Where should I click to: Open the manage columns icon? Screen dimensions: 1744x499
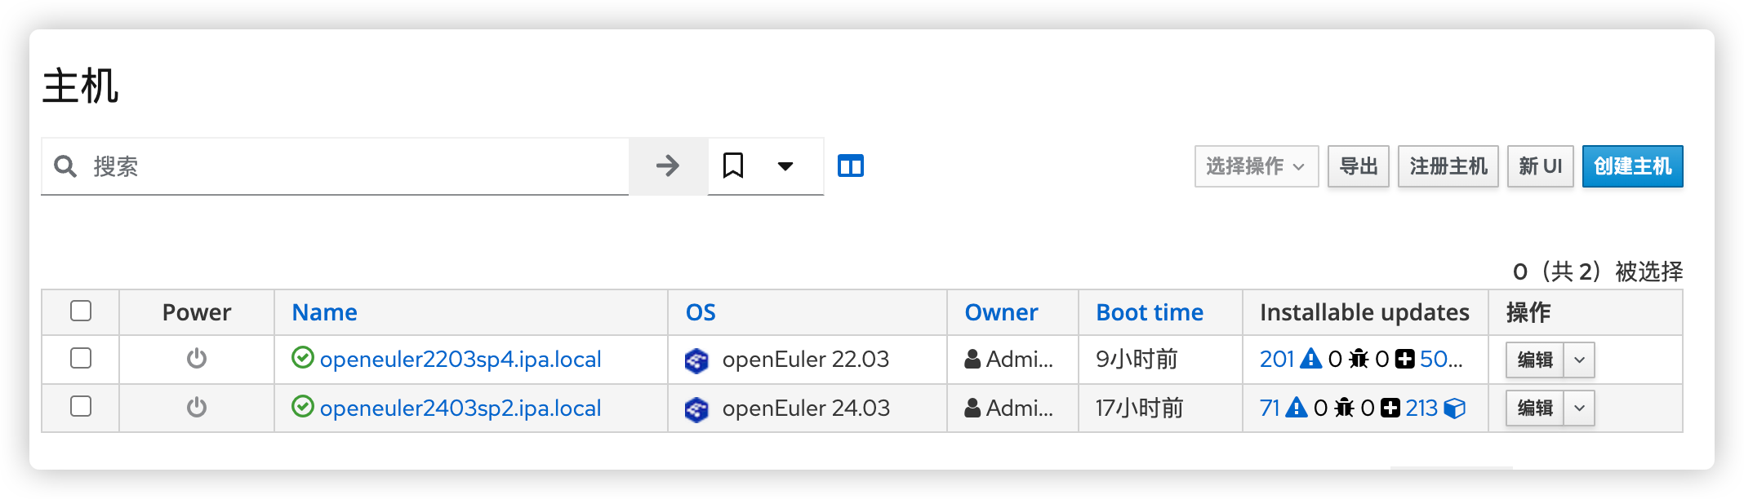click(850, 166)
